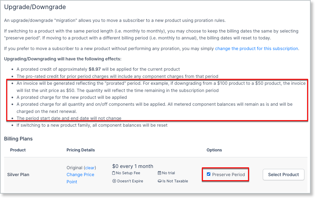
Task: Click the No trial calendar icon
Action: (x=160, y=173)
